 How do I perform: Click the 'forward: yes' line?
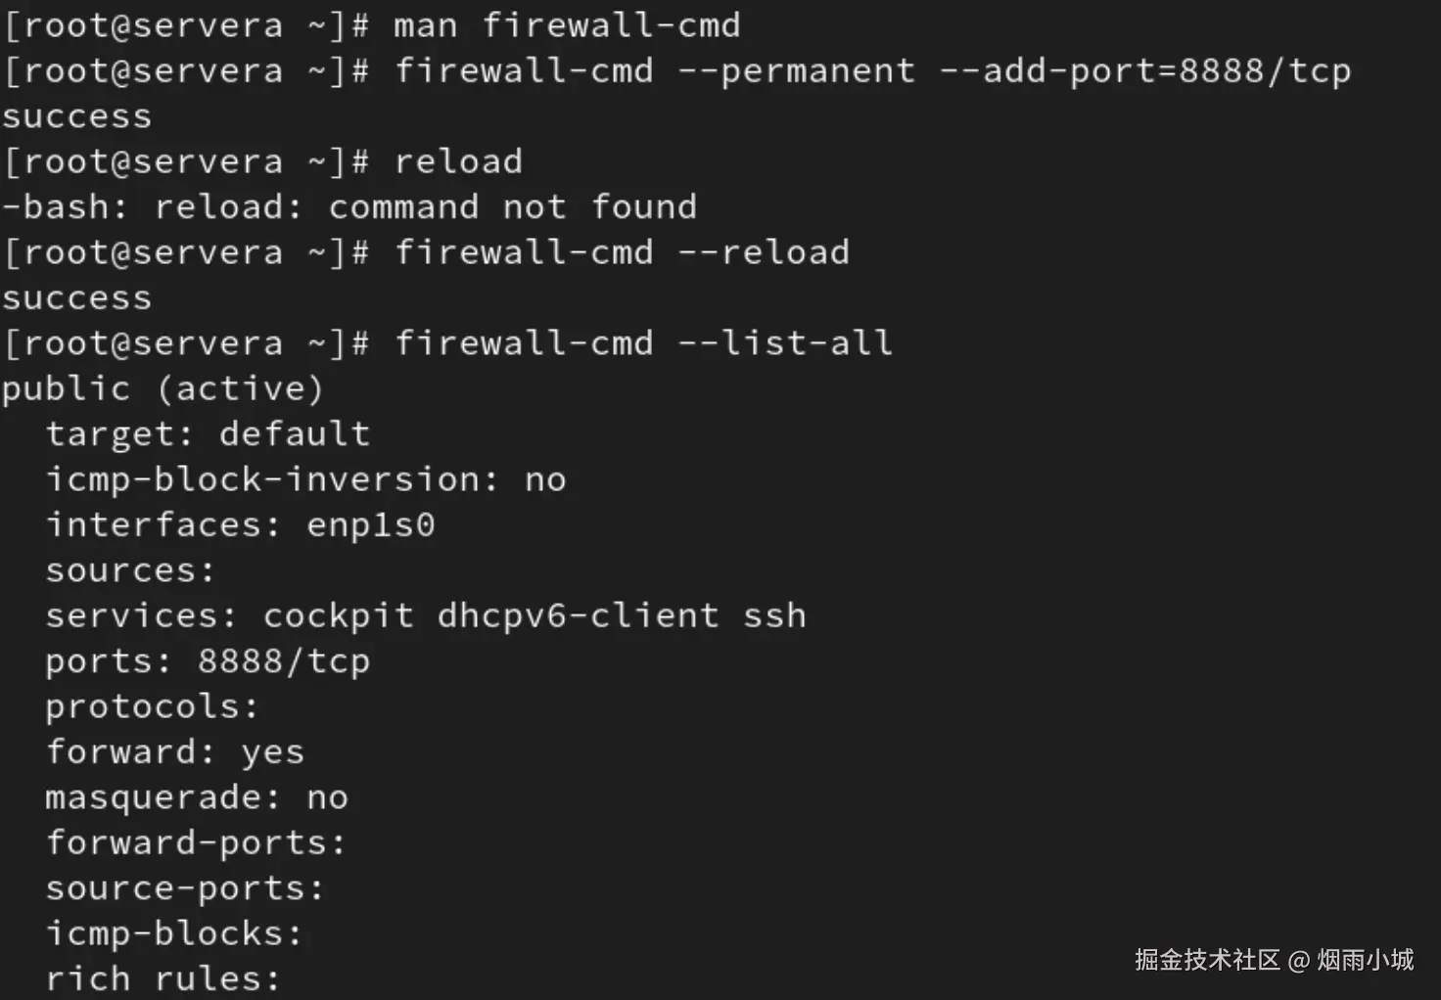[x=175, y=752]
